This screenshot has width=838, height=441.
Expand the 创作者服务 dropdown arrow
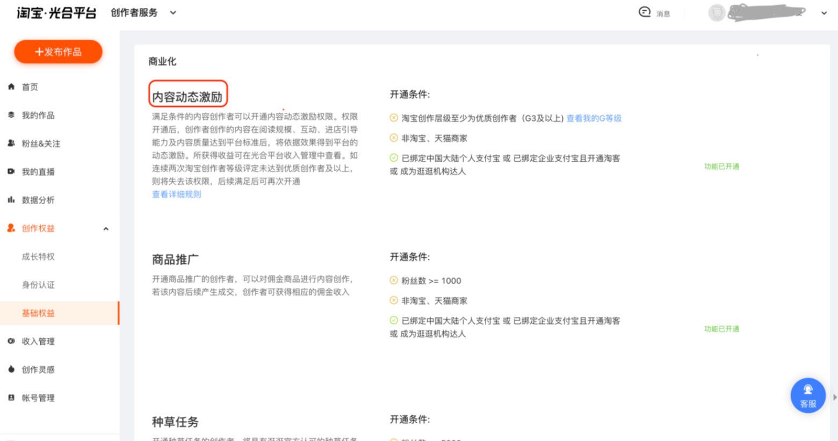[x=173, y=12]
